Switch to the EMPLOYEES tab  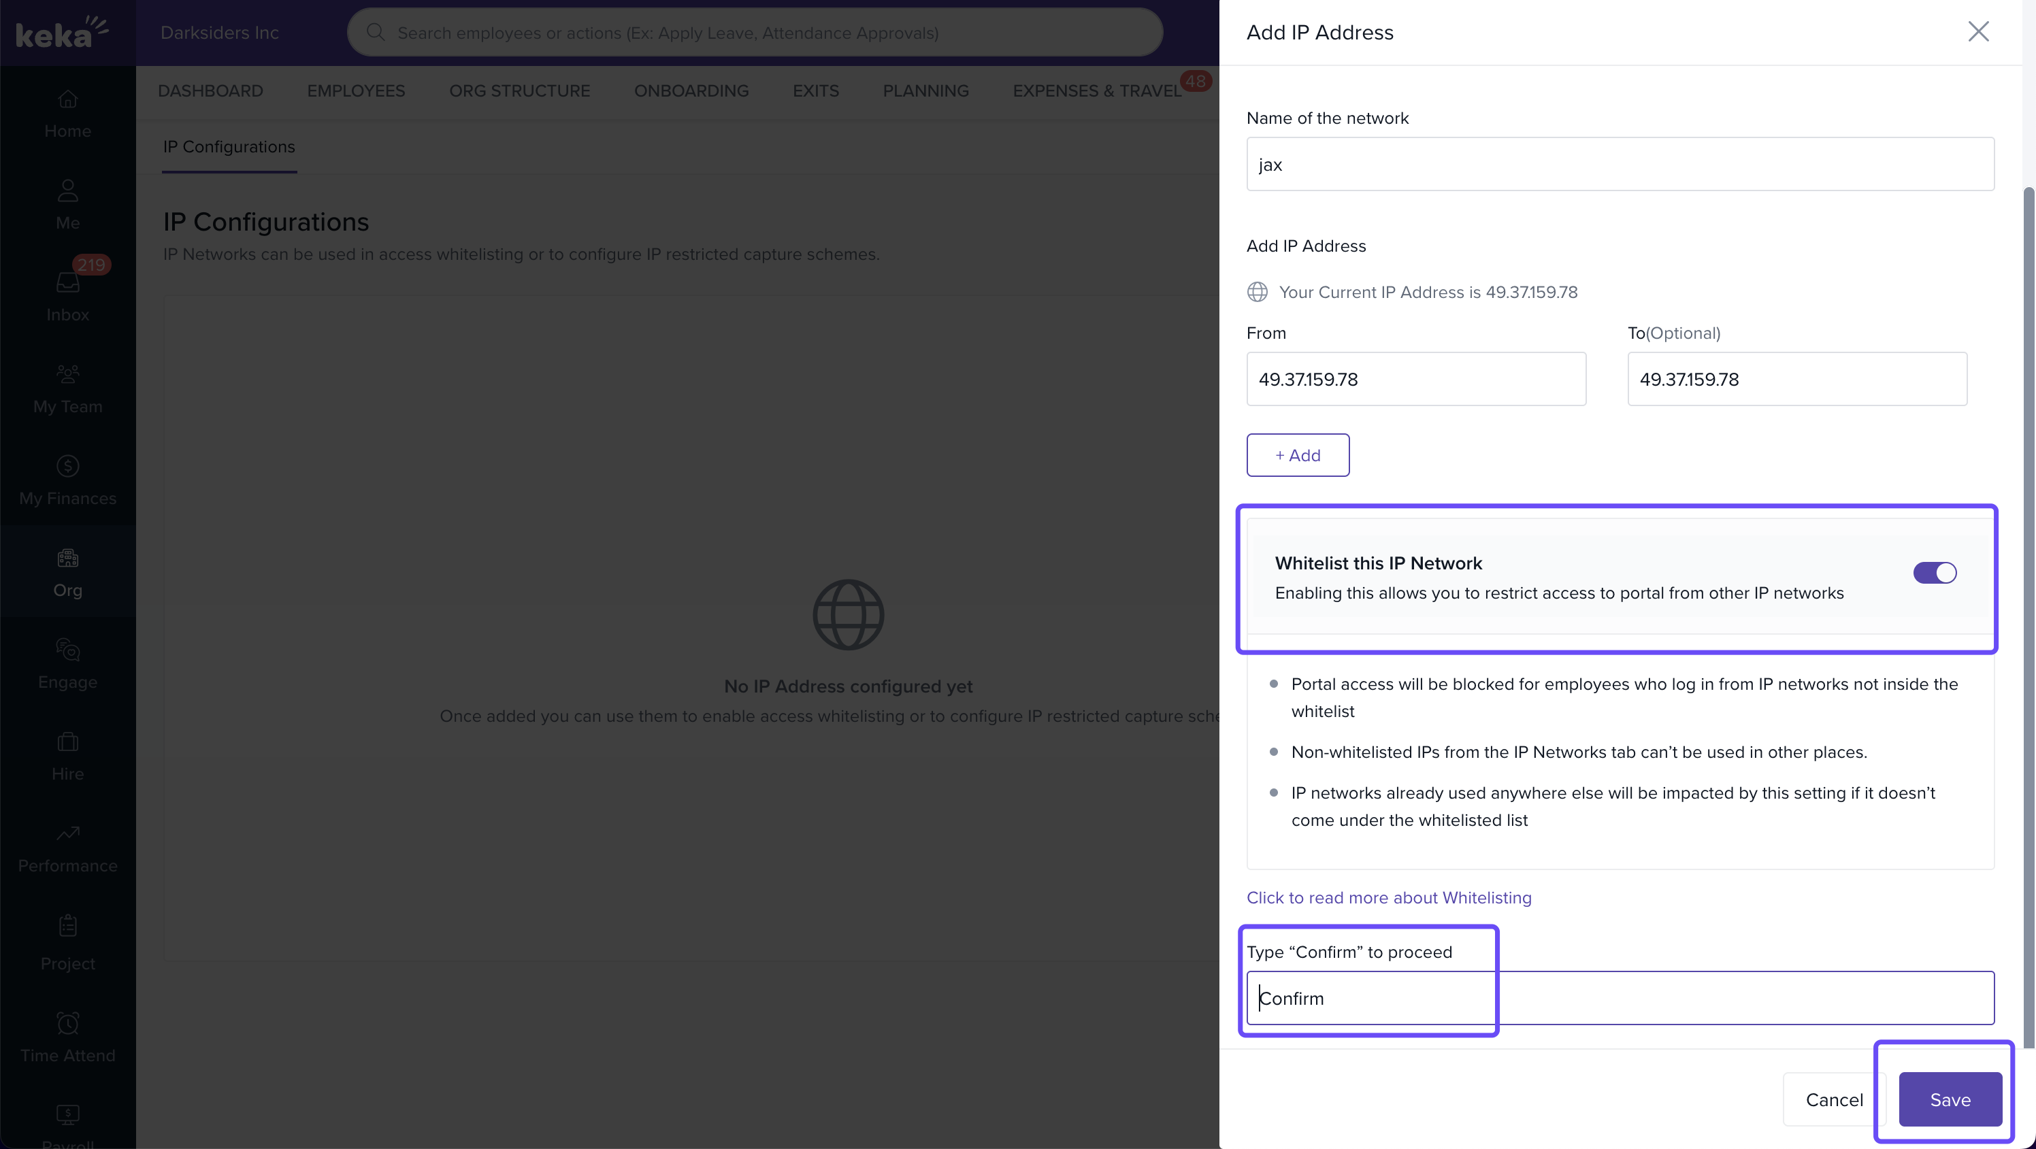(356, 91)
